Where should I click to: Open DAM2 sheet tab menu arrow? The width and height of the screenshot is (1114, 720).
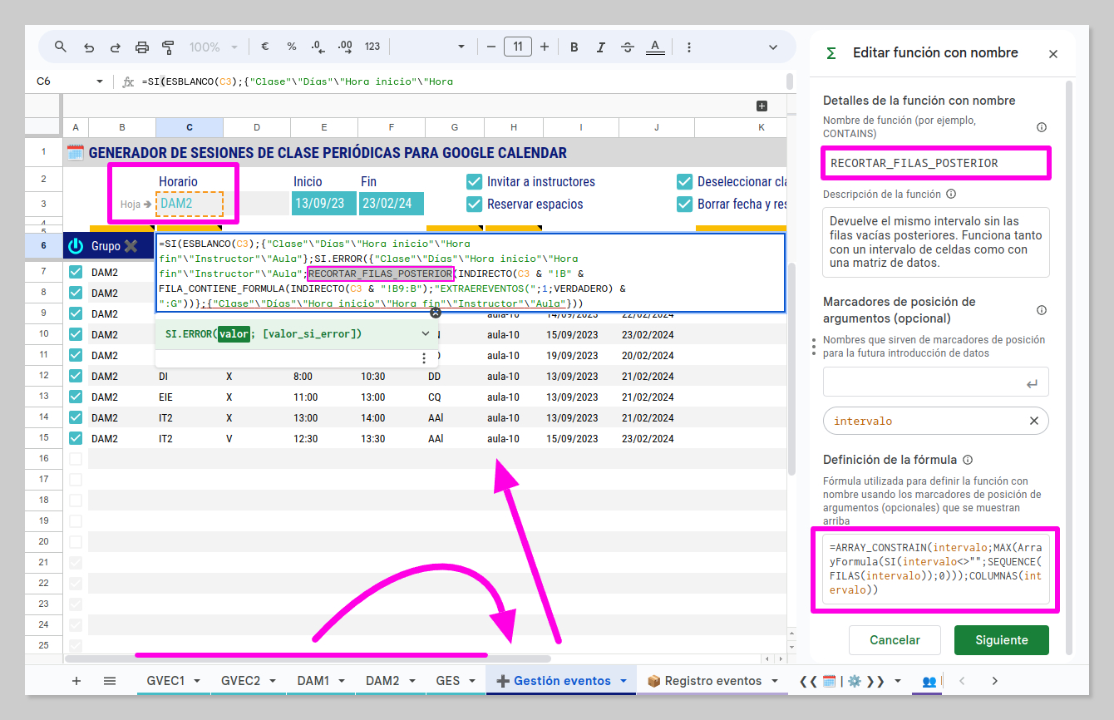pos(412,681)
